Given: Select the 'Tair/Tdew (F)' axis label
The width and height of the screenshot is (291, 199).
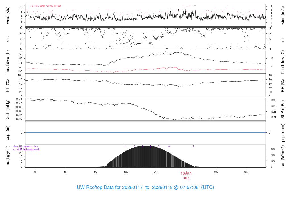Looking at the screenshot, I should [x=7, y=62].
